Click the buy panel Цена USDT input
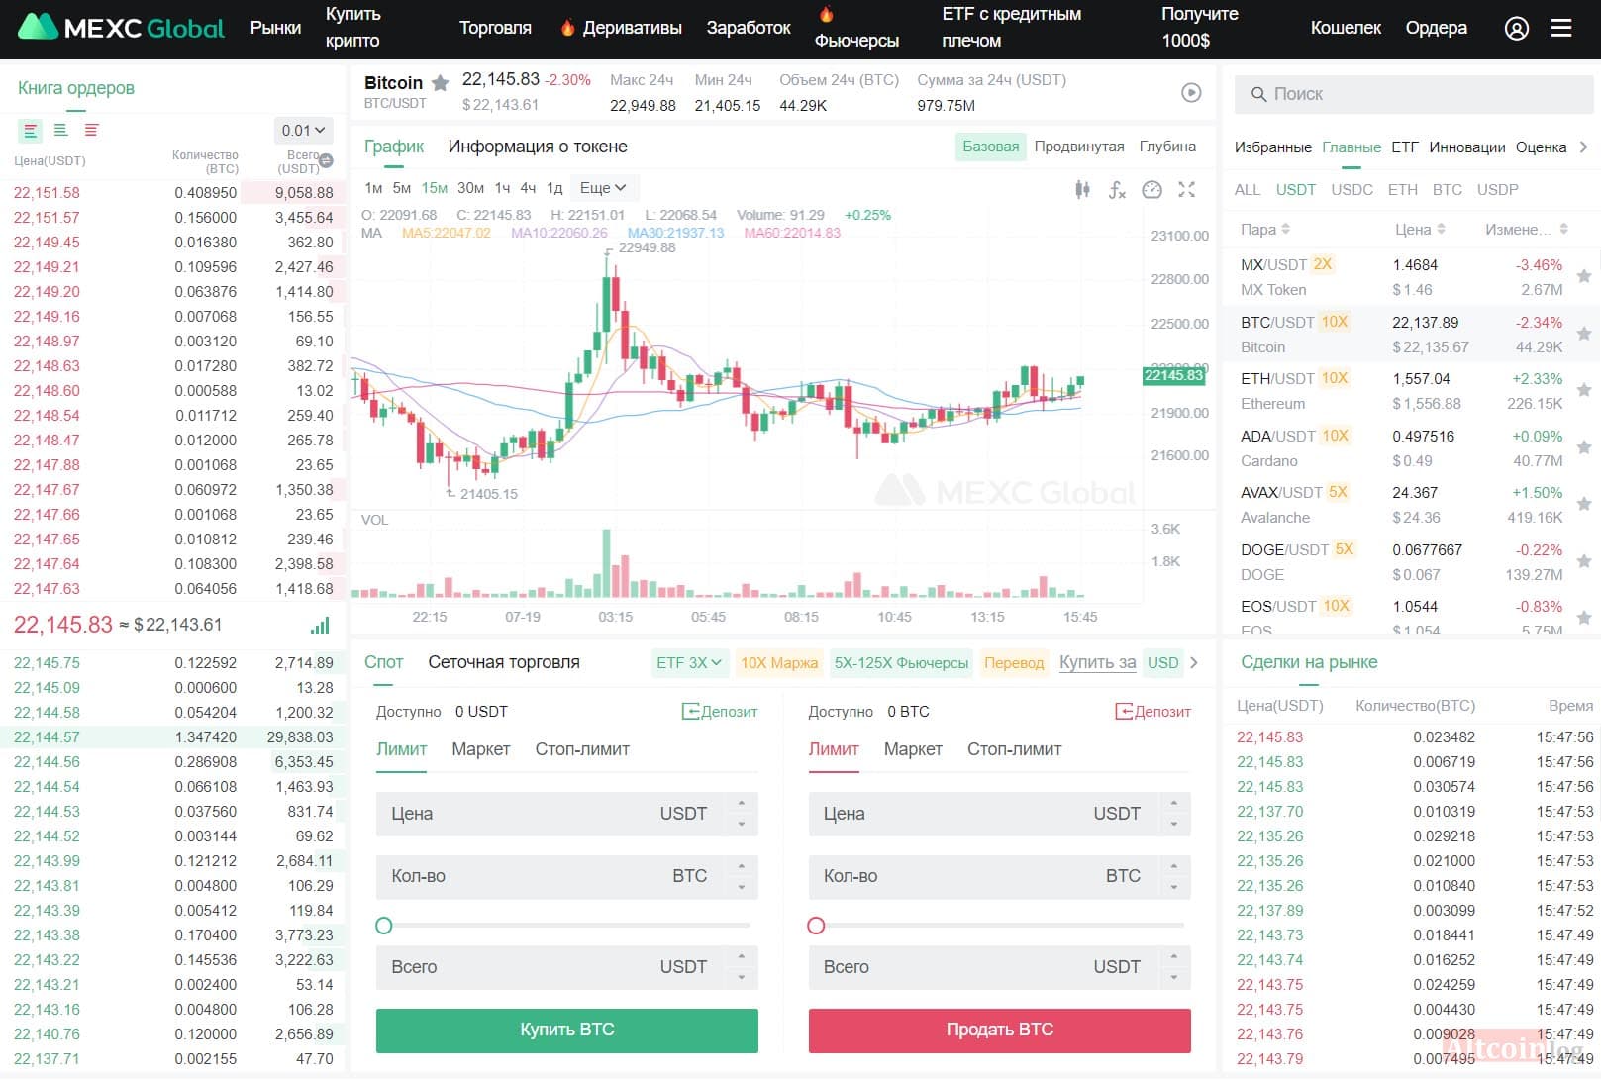1601x1080 pixels. [567, 814]
